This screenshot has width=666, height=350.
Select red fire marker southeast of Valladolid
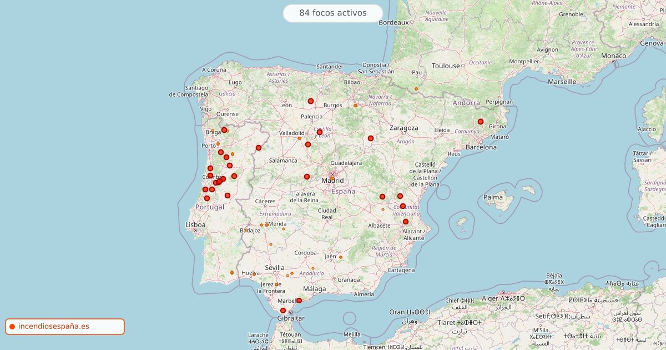tap(308, 144)
